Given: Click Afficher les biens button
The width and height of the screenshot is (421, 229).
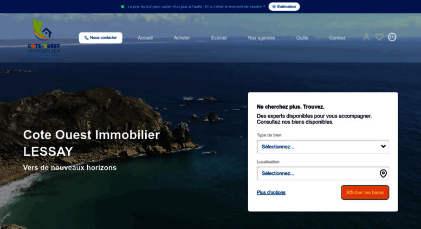Looking at the screenshot, I should (365, 193).
